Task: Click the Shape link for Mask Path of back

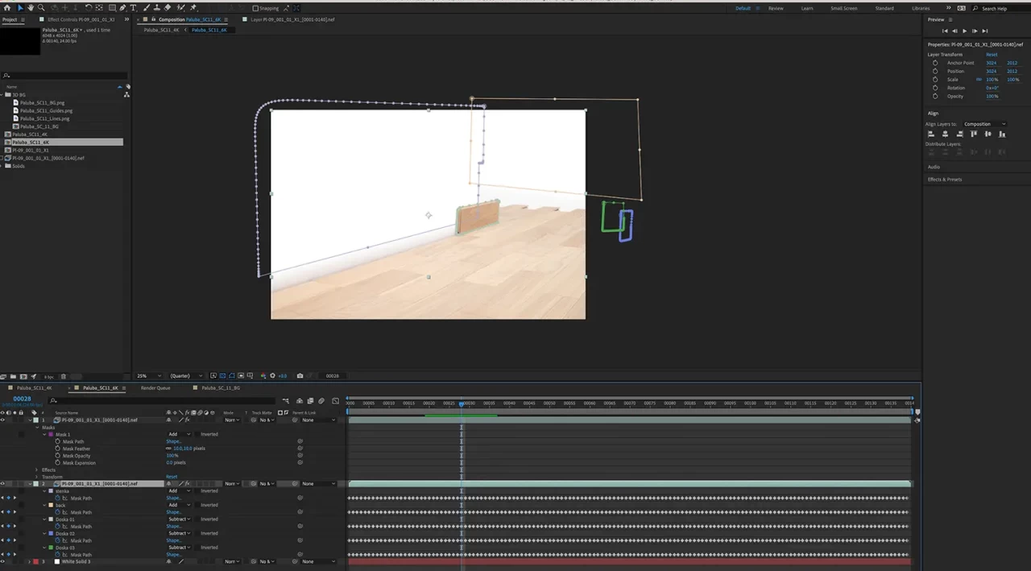Action: [x=174, y=512]
